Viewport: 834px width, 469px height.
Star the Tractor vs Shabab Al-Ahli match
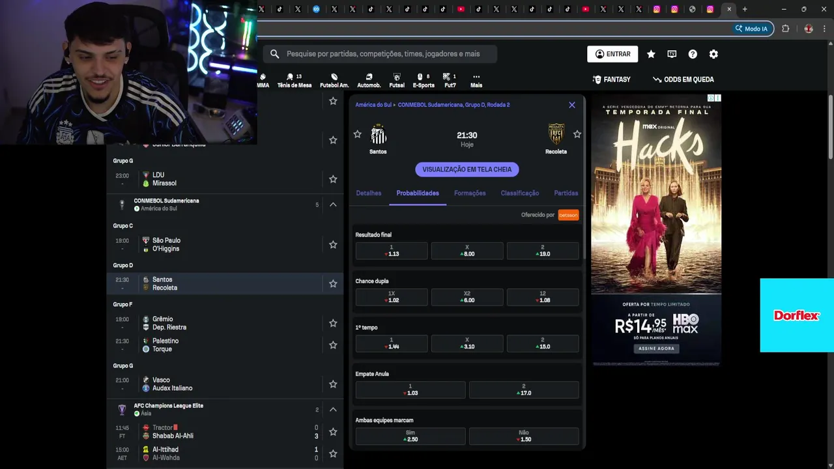[x=333, y=432]
